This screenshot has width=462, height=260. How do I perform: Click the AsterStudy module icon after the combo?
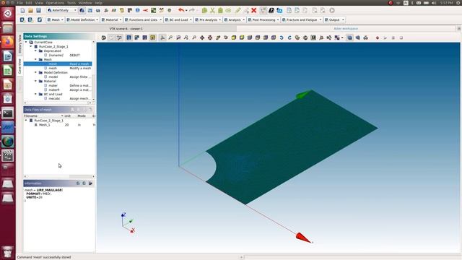pos(82,10)
